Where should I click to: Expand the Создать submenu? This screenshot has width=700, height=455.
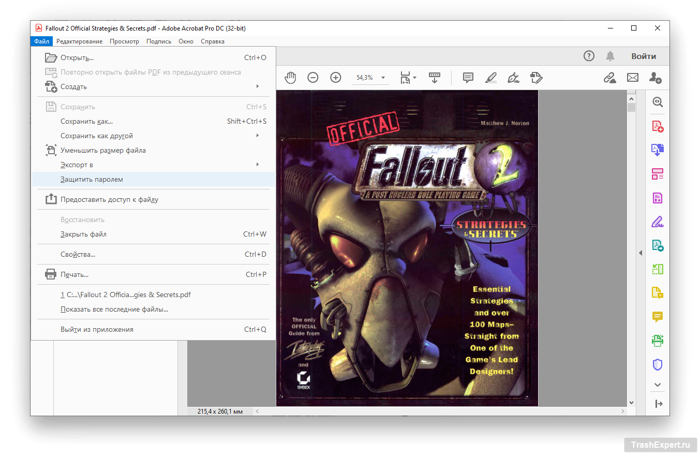[258, 86]
